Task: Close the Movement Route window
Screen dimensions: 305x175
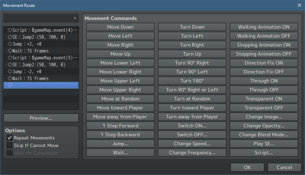Action: (x=299, y=5)
